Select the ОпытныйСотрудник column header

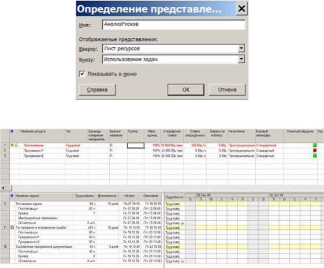point(300,136)
